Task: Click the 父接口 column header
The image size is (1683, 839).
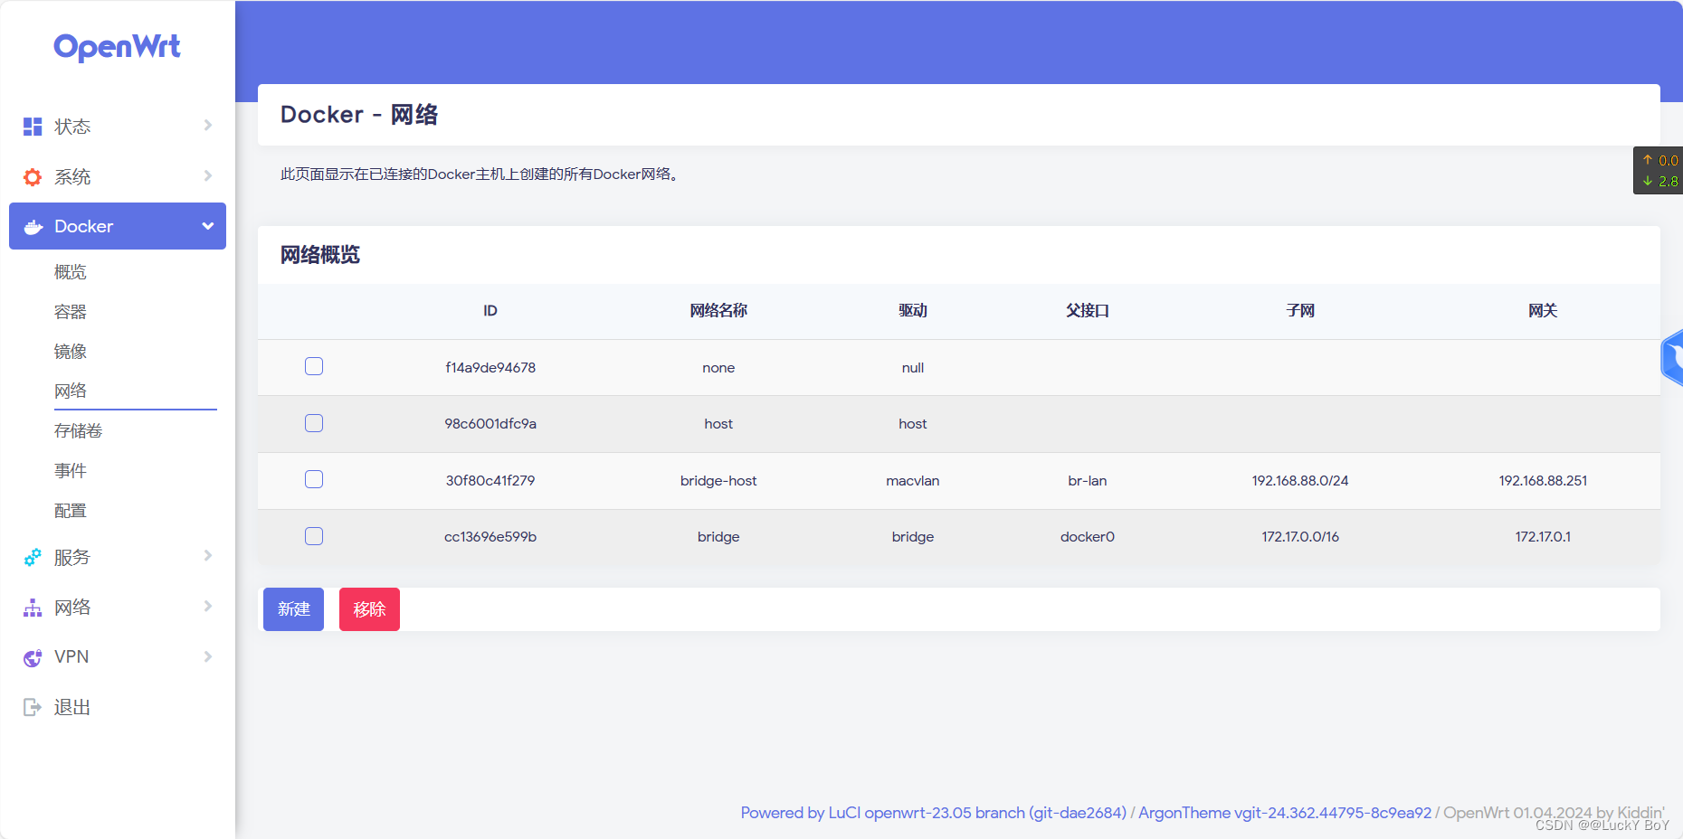Action: tap(1088, 311)
